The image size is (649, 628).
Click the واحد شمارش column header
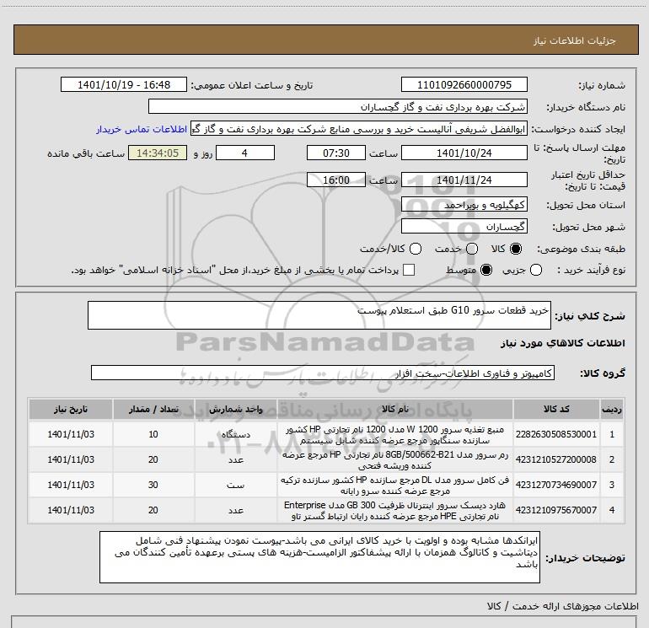(235, 409)
